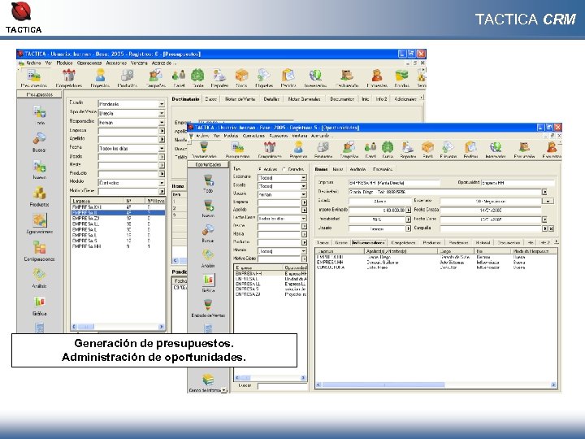Open Proyectos in the Presupuestos window toolbar

pyautogui.click(x=100, y=78)
